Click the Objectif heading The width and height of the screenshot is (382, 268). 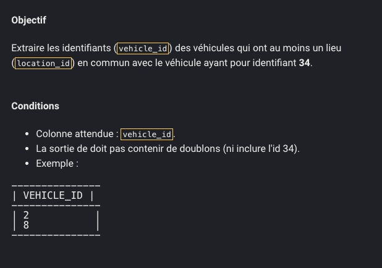[29, 20]
